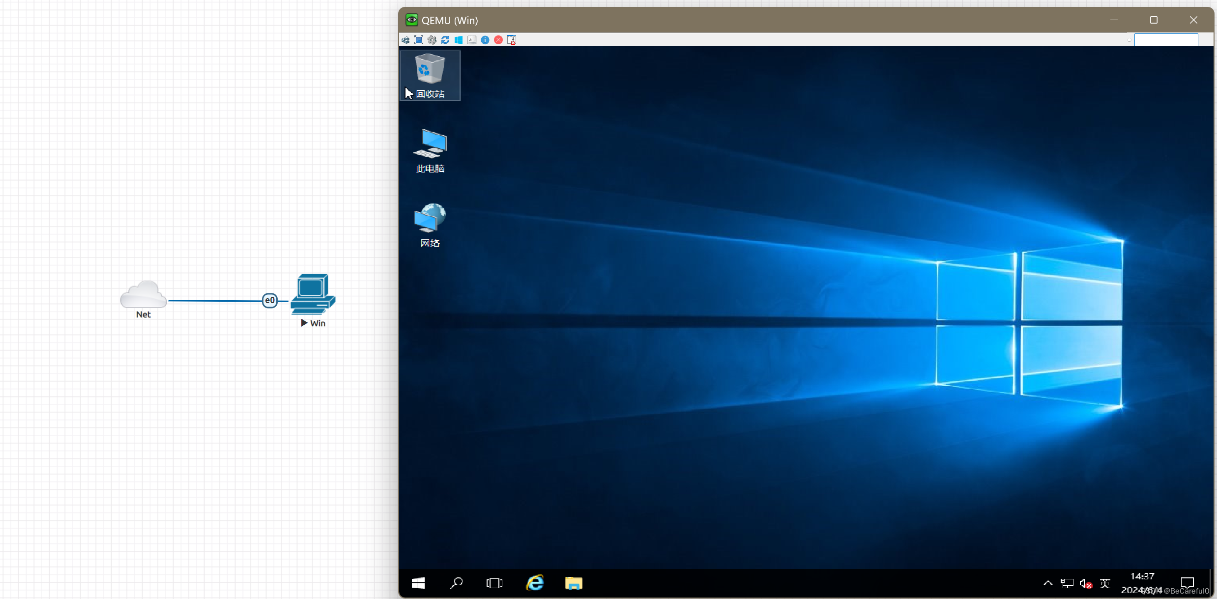The width and height of the screenshot is (1217, 599).
Task: Minimize the QEMU (Win) window
Action: [1114, 20]
